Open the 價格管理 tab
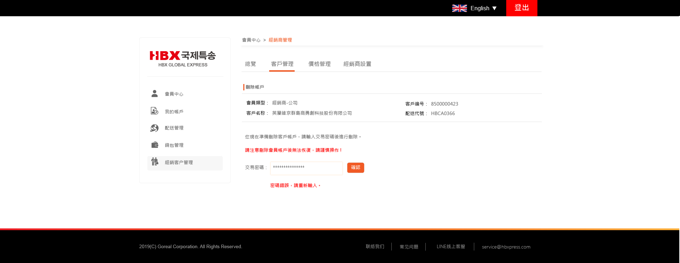The height and width of the screenshot is (263, 680). 319,64
